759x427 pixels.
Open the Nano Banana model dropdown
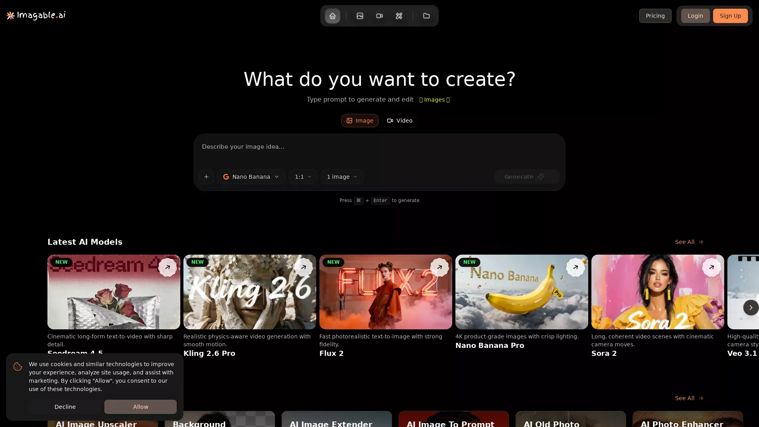[251, 177]
